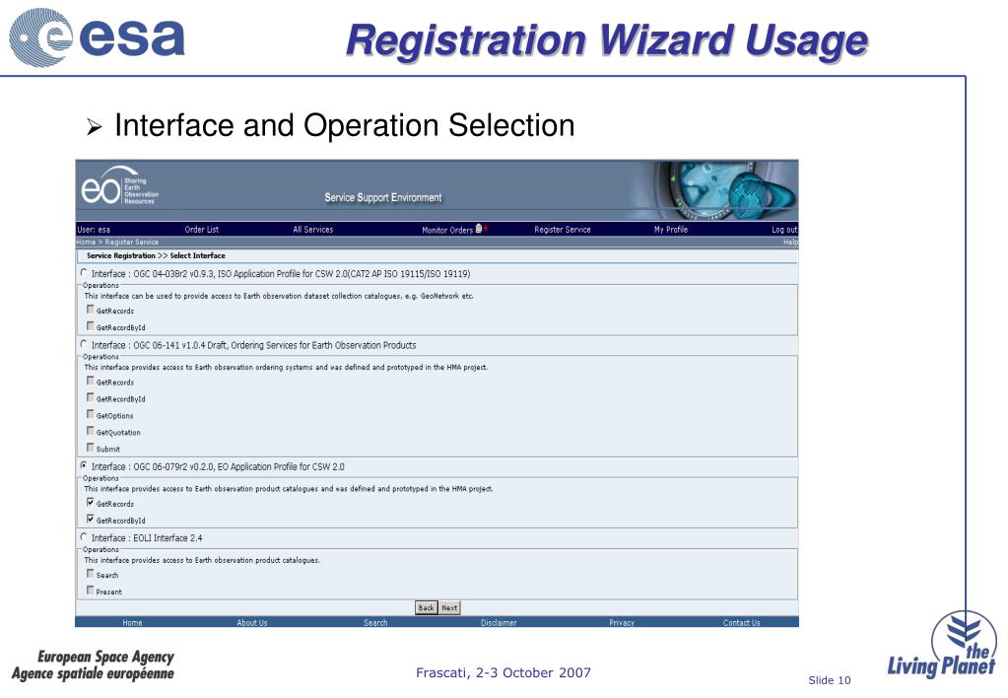Click 'Service Registration >> Select Interface' heading
Viewport: 1008px width, 698px height.
[x=157, y=255]
